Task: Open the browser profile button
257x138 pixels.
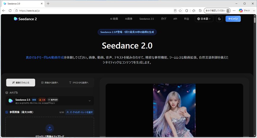Action: pyautogui.click(x=217, y=11)
